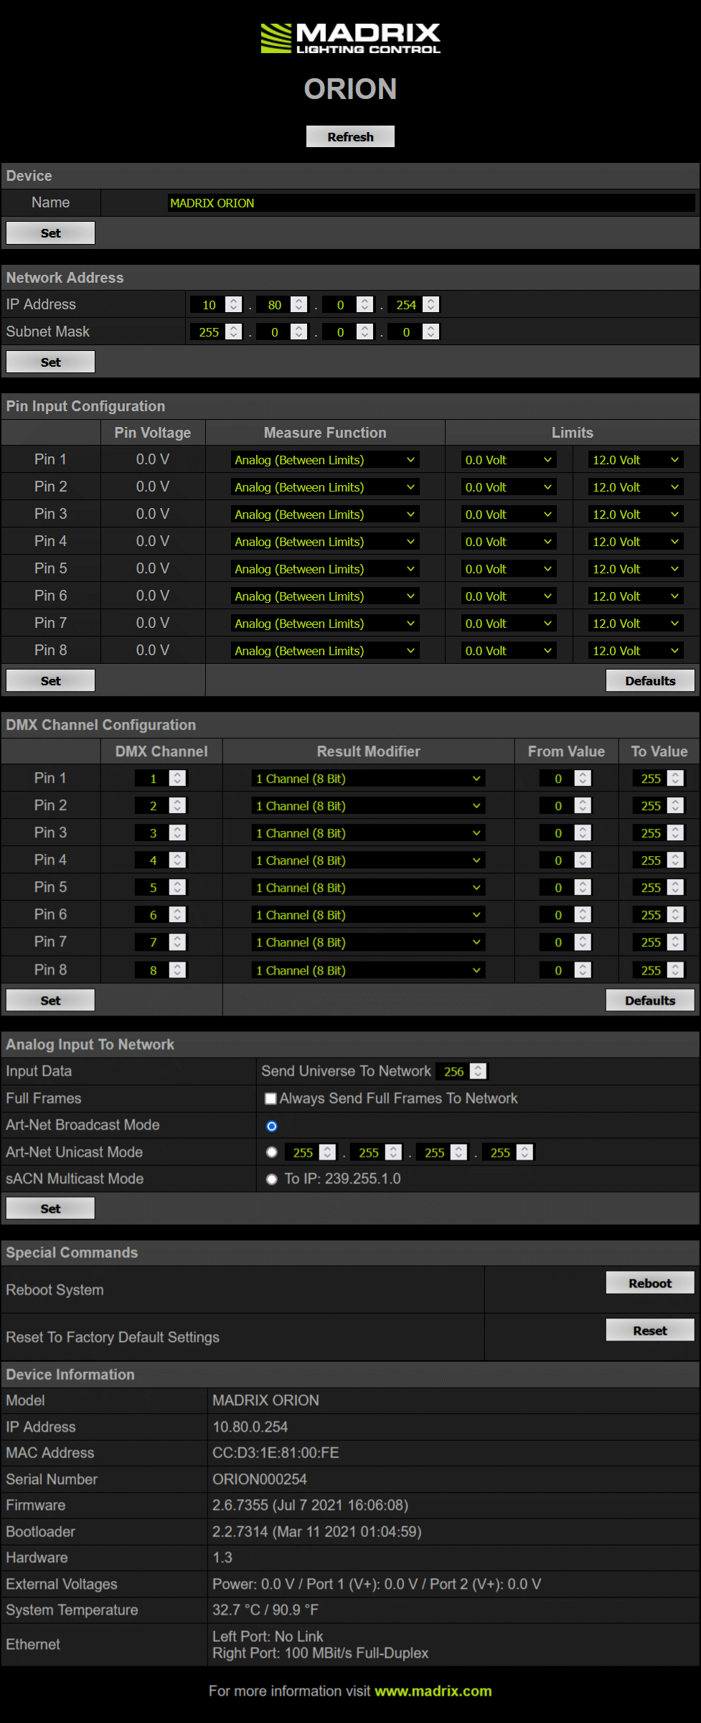Edit the device Name field
Screen dimensions: 701x1723
click(431, 203)
